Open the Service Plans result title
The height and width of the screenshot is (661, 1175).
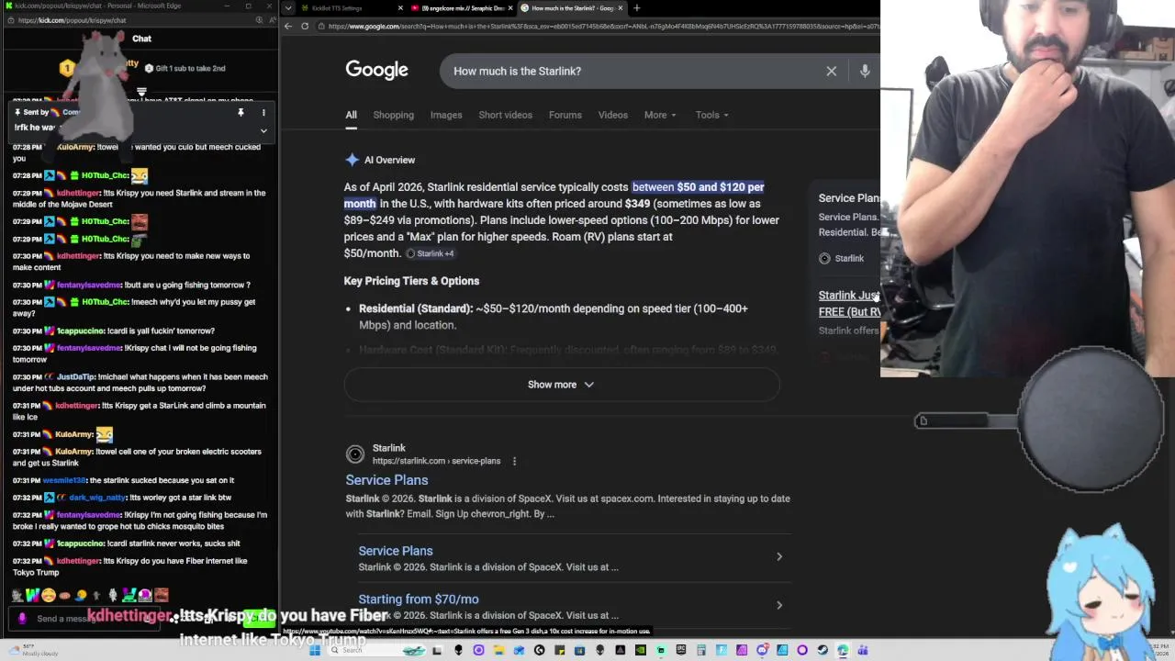coord(386,480)
